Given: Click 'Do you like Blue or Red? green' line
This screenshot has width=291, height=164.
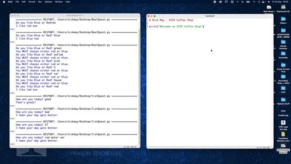Looking at the screenshot, I should [x=39, y=48].
